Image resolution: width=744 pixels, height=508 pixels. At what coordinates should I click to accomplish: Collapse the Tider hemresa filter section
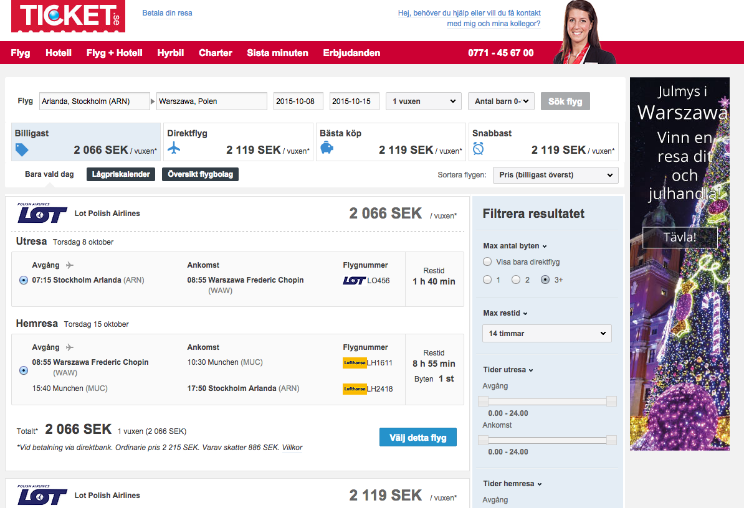point(512,484)
